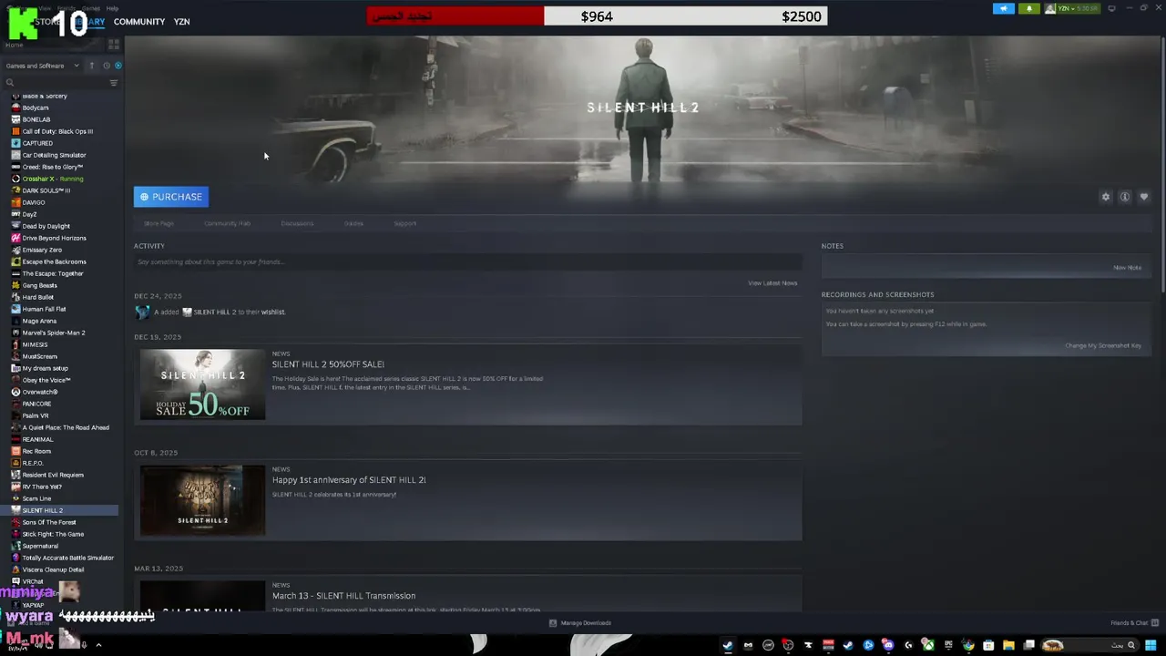Click the page vertical scrollbar

pyautogui.click(x=1161, y=164)
